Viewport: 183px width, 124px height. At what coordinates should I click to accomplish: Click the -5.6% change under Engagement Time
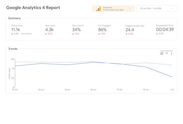point(160,34)
